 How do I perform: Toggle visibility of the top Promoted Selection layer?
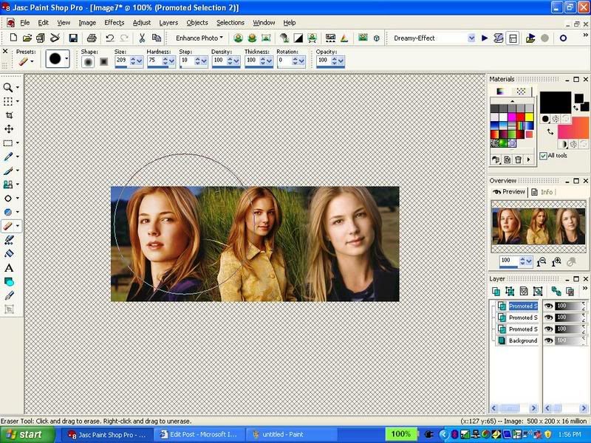pos(549,306)
